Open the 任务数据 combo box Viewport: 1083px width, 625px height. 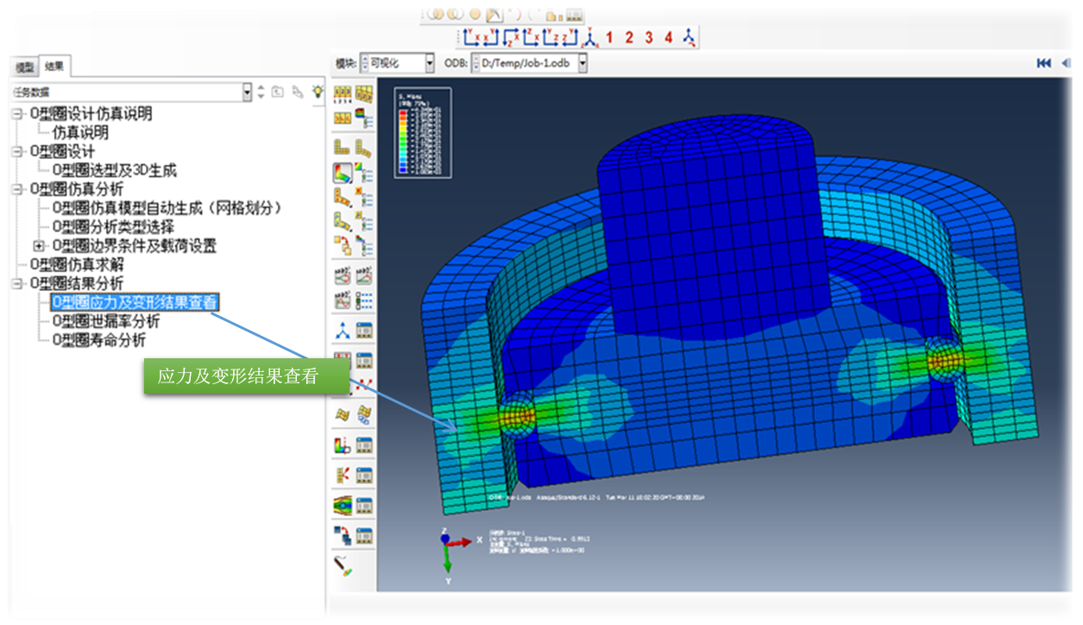pos(247,92)
